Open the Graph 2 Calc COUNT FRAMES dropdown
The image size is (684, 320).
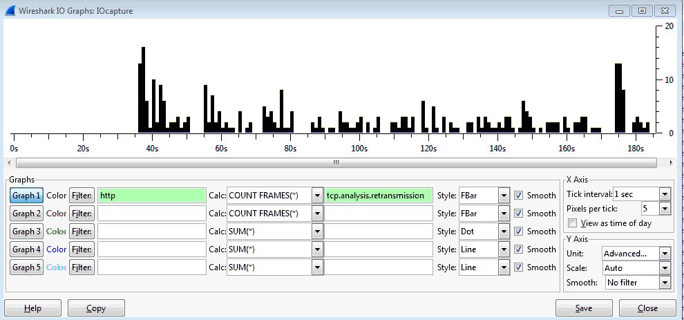(317, 214)
